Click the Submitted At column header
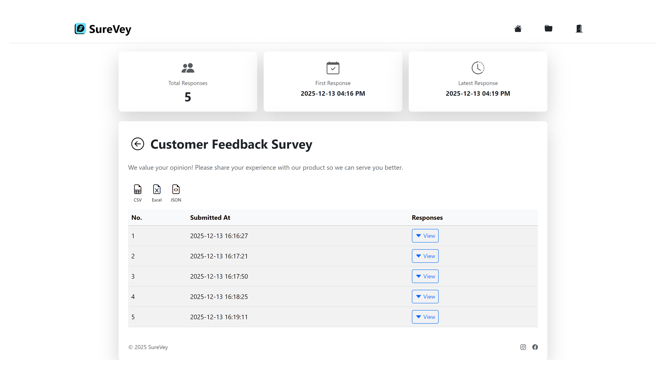Viewport: 666px width, 374px height. coord(210,218)
